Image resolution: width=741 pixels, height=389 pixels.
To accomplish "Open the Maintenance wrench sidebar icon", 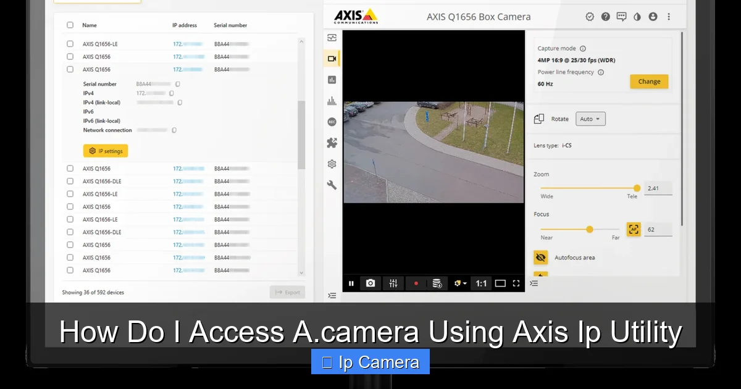I will (x=332, y=185).
